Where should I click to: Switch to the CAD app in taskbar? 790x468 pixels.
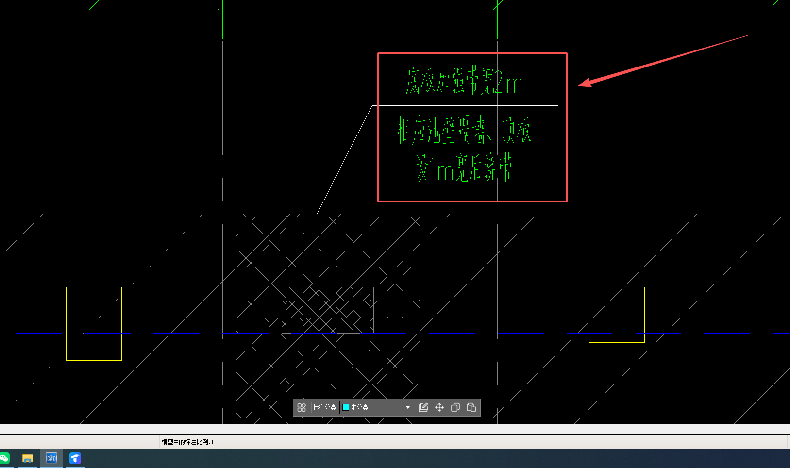coord(51,458)
